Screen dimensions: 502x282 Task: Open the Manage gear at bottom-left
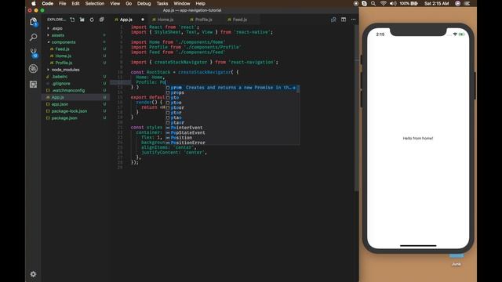click(33, 274)
